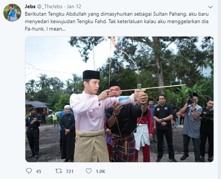Click the uniformed police officer in the photo

pyautogui.click(x=33, y=132)
